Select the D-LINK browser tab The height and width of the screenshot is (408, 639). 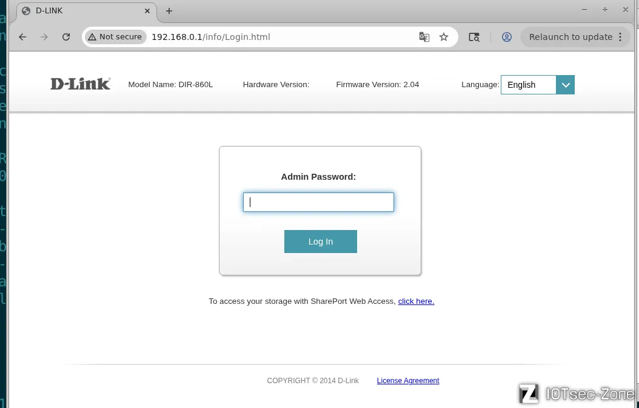click(x=87, y=11)
